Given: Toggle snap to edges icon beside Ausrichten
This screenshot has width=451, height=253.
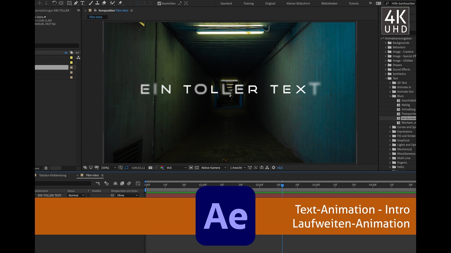Looking at the screenshot, I should click(x=180, y=3).
